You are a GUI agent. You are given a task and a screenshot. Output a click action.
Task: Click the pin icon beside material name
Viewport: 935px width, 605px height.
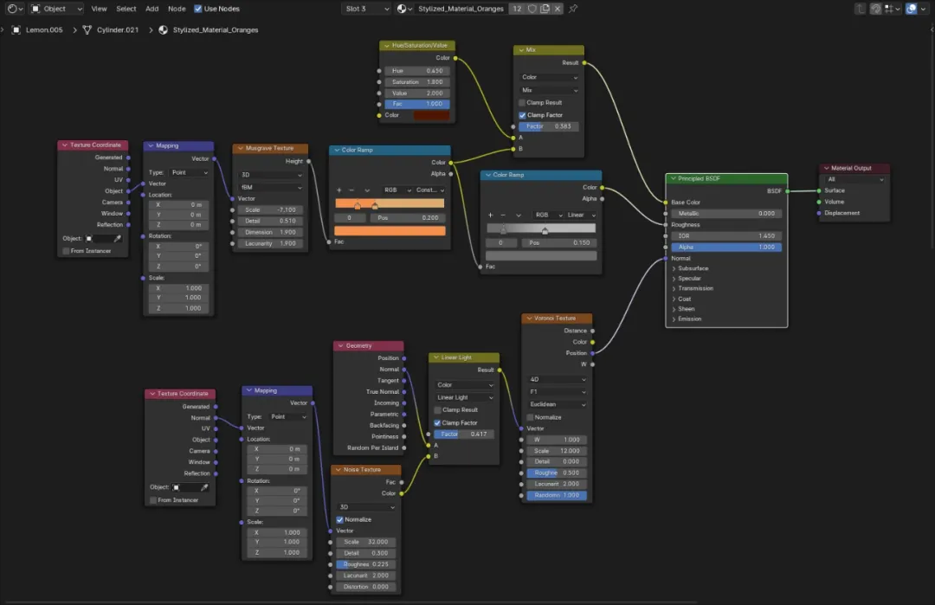click(x=573, y=9)
